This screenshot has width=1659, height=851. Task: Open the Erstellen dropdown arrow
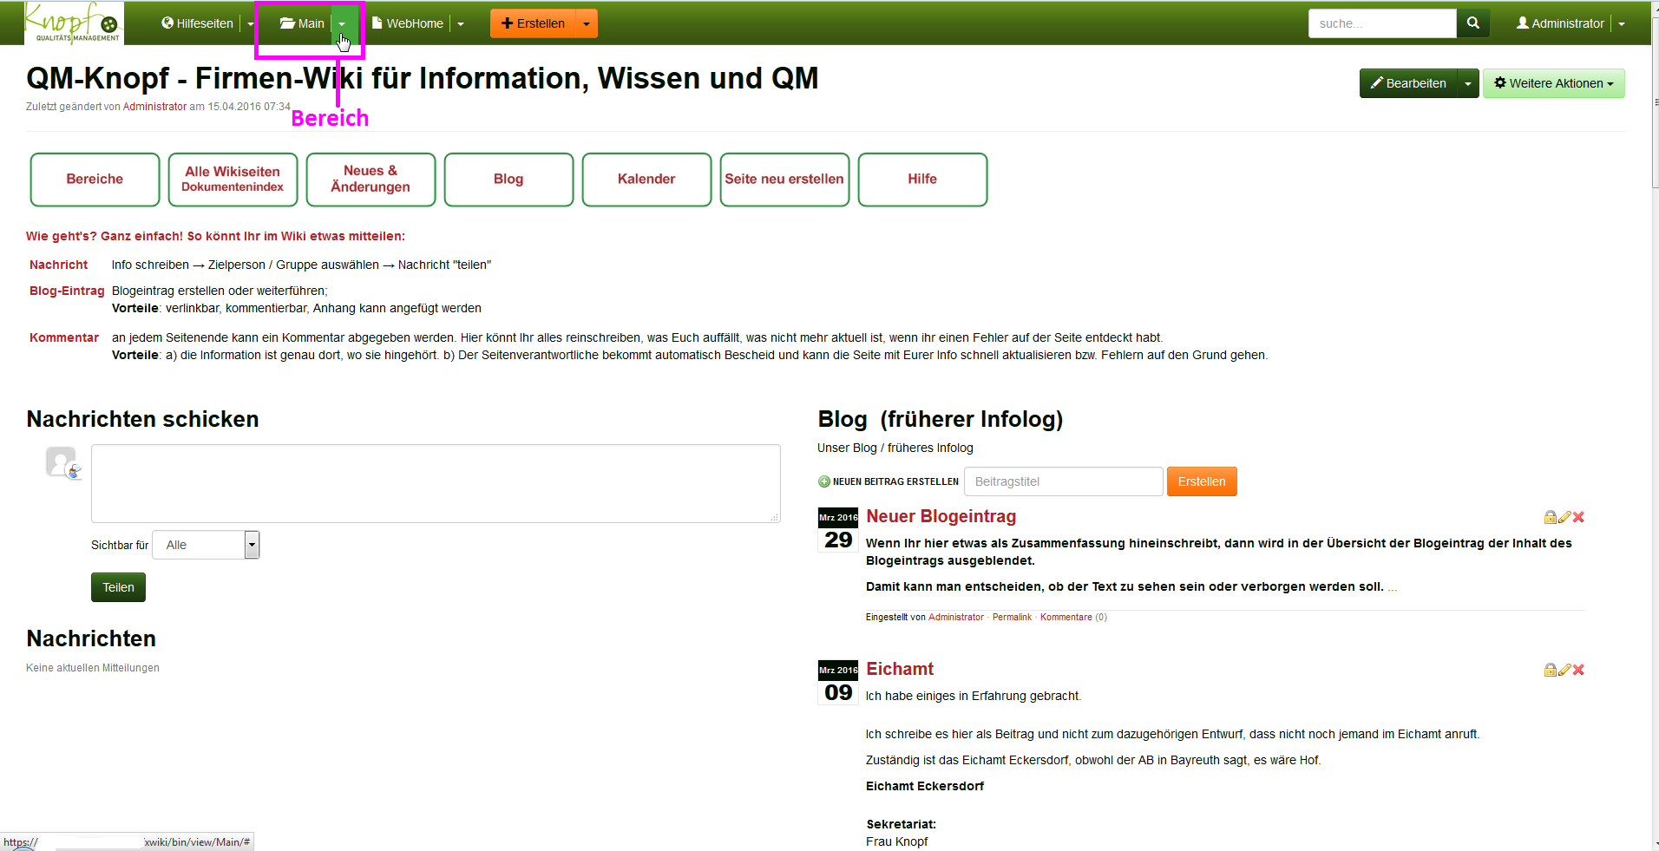click(x=587, y=24)
